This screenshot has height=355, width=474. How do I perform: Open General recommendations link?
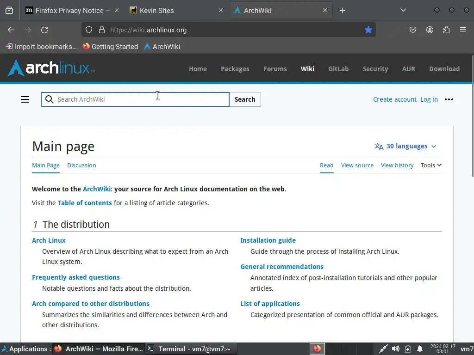[282, 267]
